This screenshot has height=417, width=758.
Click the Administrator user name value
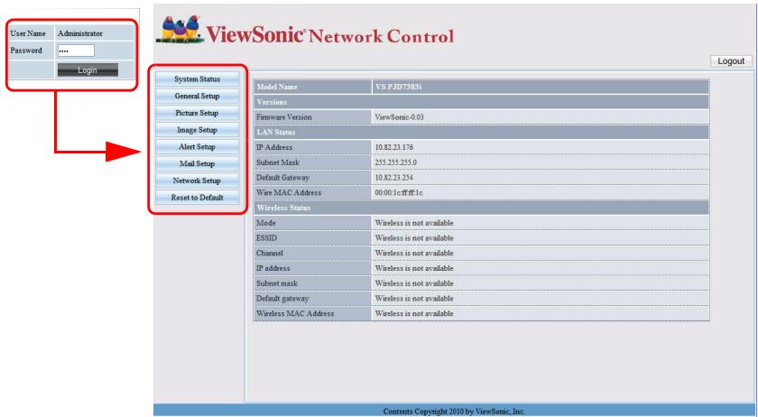point(80,33)
